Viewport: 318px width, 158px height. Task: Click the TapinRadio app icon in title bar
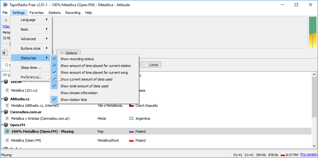point(5,5)
